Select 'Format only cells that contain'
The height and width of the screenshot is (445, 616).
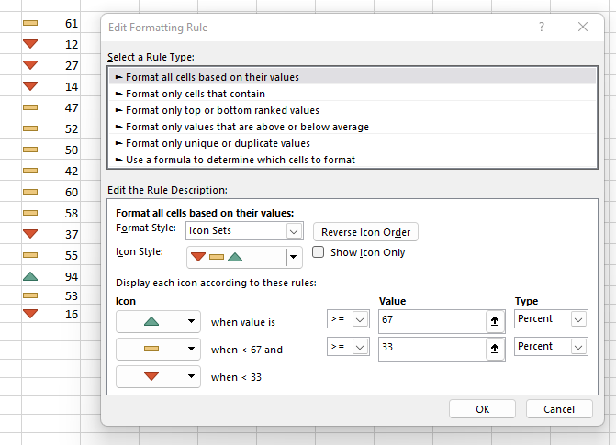point(353,94)
